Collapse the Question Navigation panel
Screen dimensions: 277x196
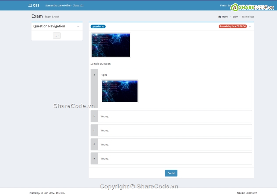(78, 26)
